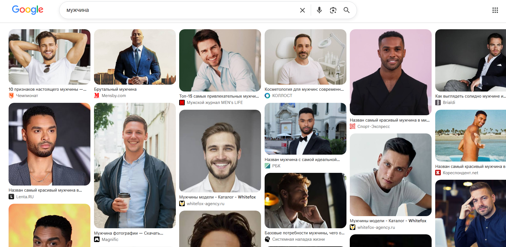Open the Google apps grid

495,10
